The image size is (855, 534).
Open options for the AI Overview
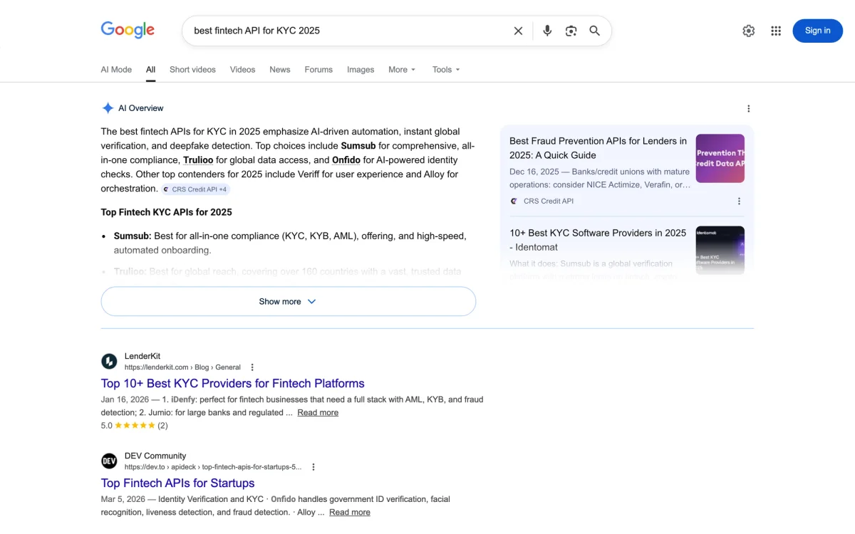pos(748,108)
